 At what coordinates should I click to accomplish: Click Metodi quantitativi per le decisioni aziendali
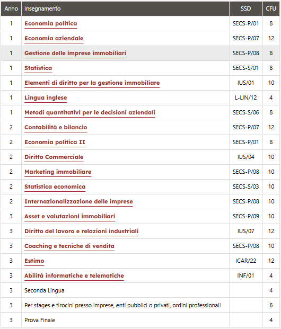click(90, 112)
